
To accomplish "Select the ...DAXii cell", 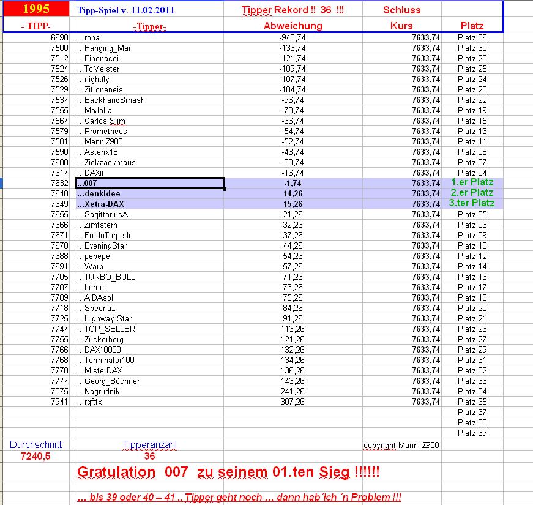I will point(150,173).
